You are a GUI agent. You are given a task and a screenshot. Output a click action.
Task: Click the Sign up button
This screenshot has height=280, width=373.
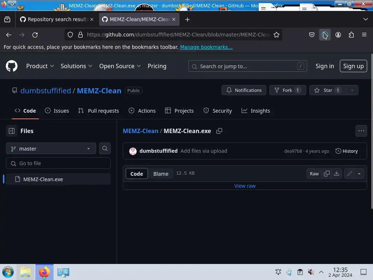click(353, 66)
